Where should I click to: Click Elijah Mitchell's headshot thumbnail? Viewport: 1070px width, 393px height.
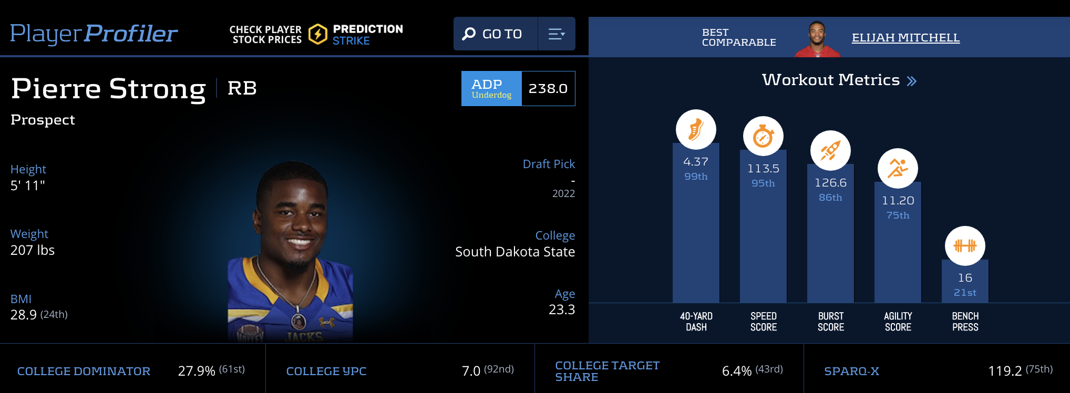pos(817,39)
